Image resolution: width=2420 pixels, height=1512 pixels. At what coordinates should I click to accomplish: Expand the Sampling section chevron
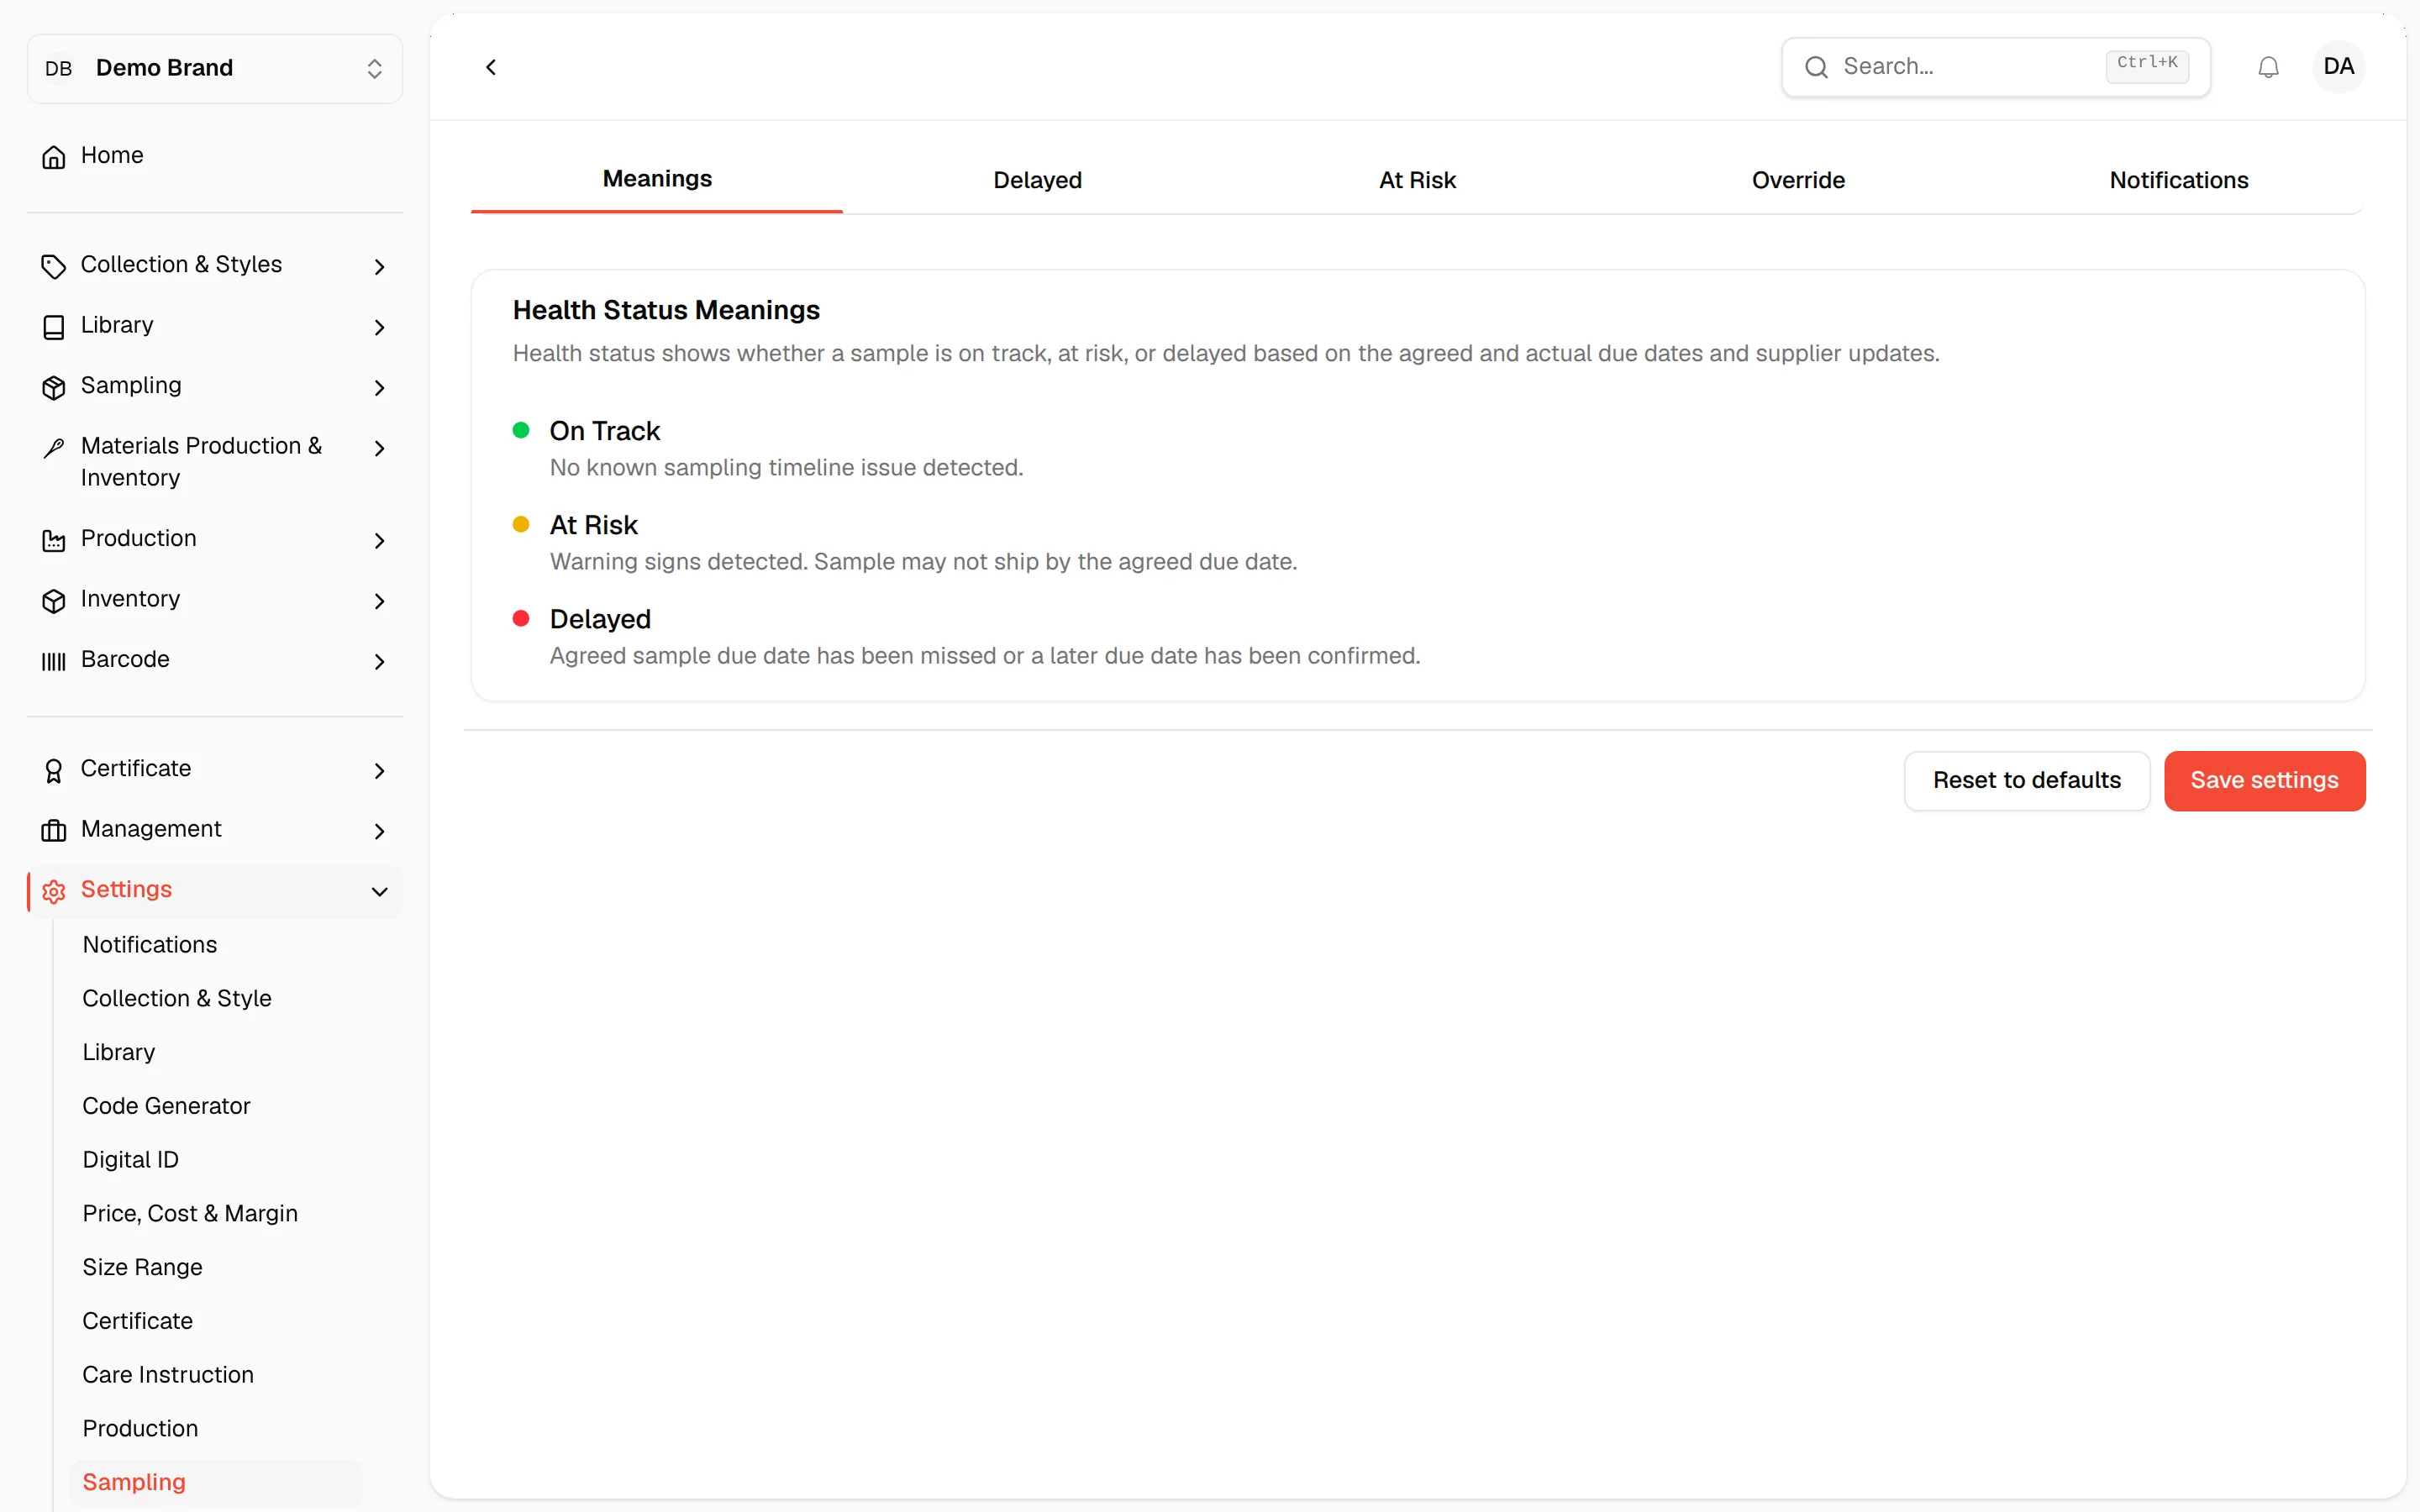tap(379, 387)
